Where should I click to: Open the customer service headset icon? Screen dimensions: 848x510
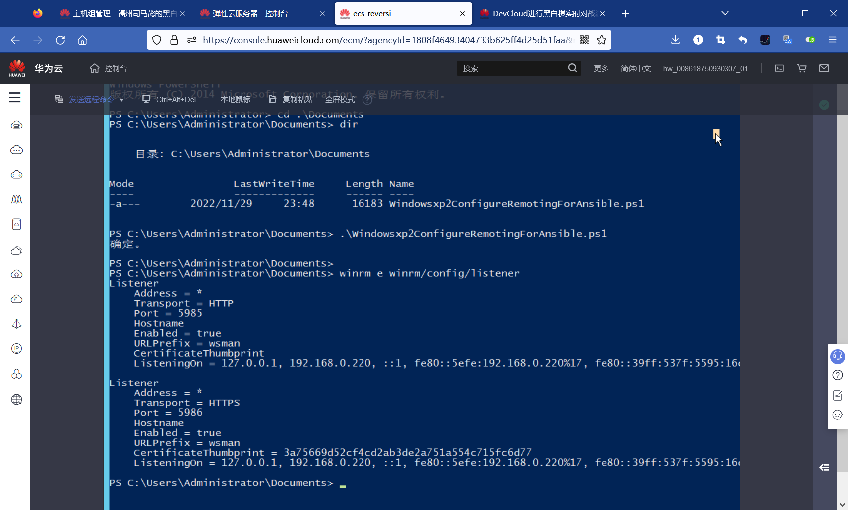[838, 356]
